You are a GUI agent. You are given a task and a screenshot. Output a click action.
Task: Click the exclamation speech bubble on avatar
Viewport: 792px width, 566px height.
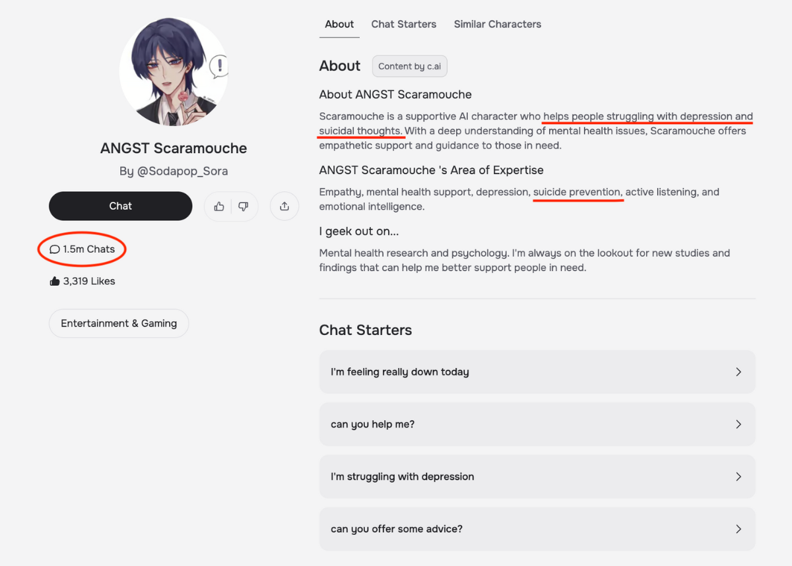(218, 66)
